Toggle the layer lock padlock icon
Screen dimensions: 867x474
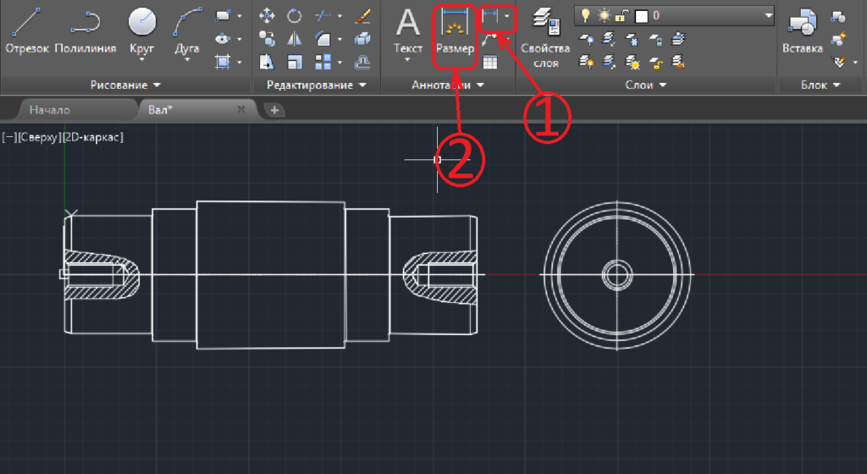click(622, 15)
